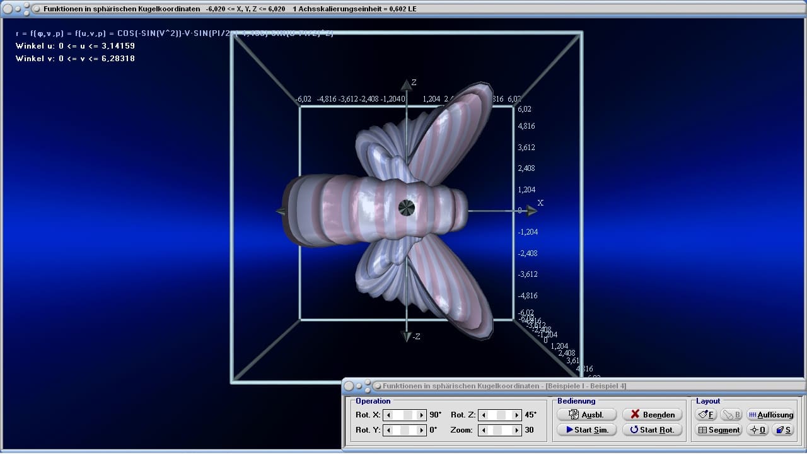The width and height of the screenshot is (807, 454).
Task: Click the function formula text line
Action: coord(175,33)
